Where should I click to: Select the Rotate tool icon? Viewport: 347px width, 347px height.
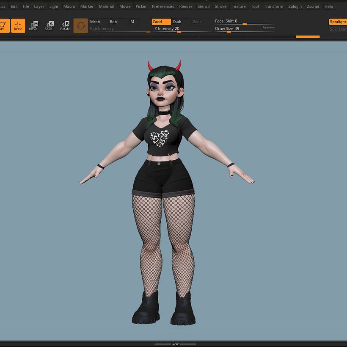pyautogui.click(x=65, y=25)
